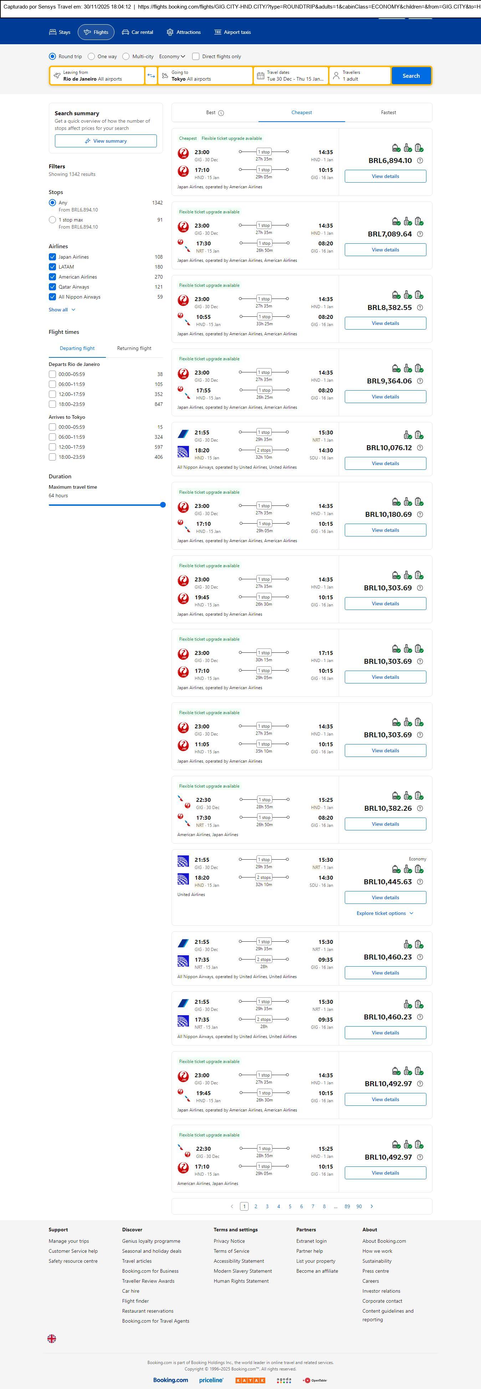
Task: Click the swap origin and destination arrows icon
Action: [x=151, y=76]
